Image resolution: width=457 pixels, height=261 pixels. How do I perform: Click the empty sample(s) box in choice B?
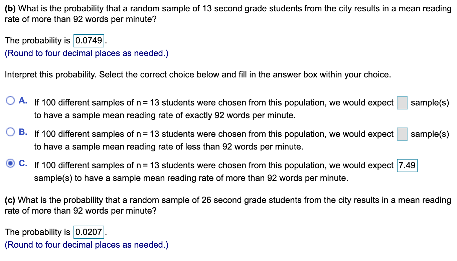click(402, 134)
